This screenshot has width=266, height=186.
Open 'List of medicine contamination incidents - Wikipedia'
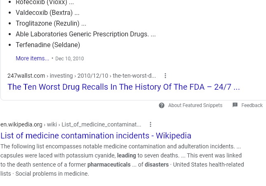pos(96,136)
